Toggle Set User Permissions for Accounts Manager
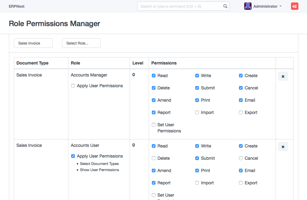This screenshot has width=307, height=200. [x=154, y=125]
